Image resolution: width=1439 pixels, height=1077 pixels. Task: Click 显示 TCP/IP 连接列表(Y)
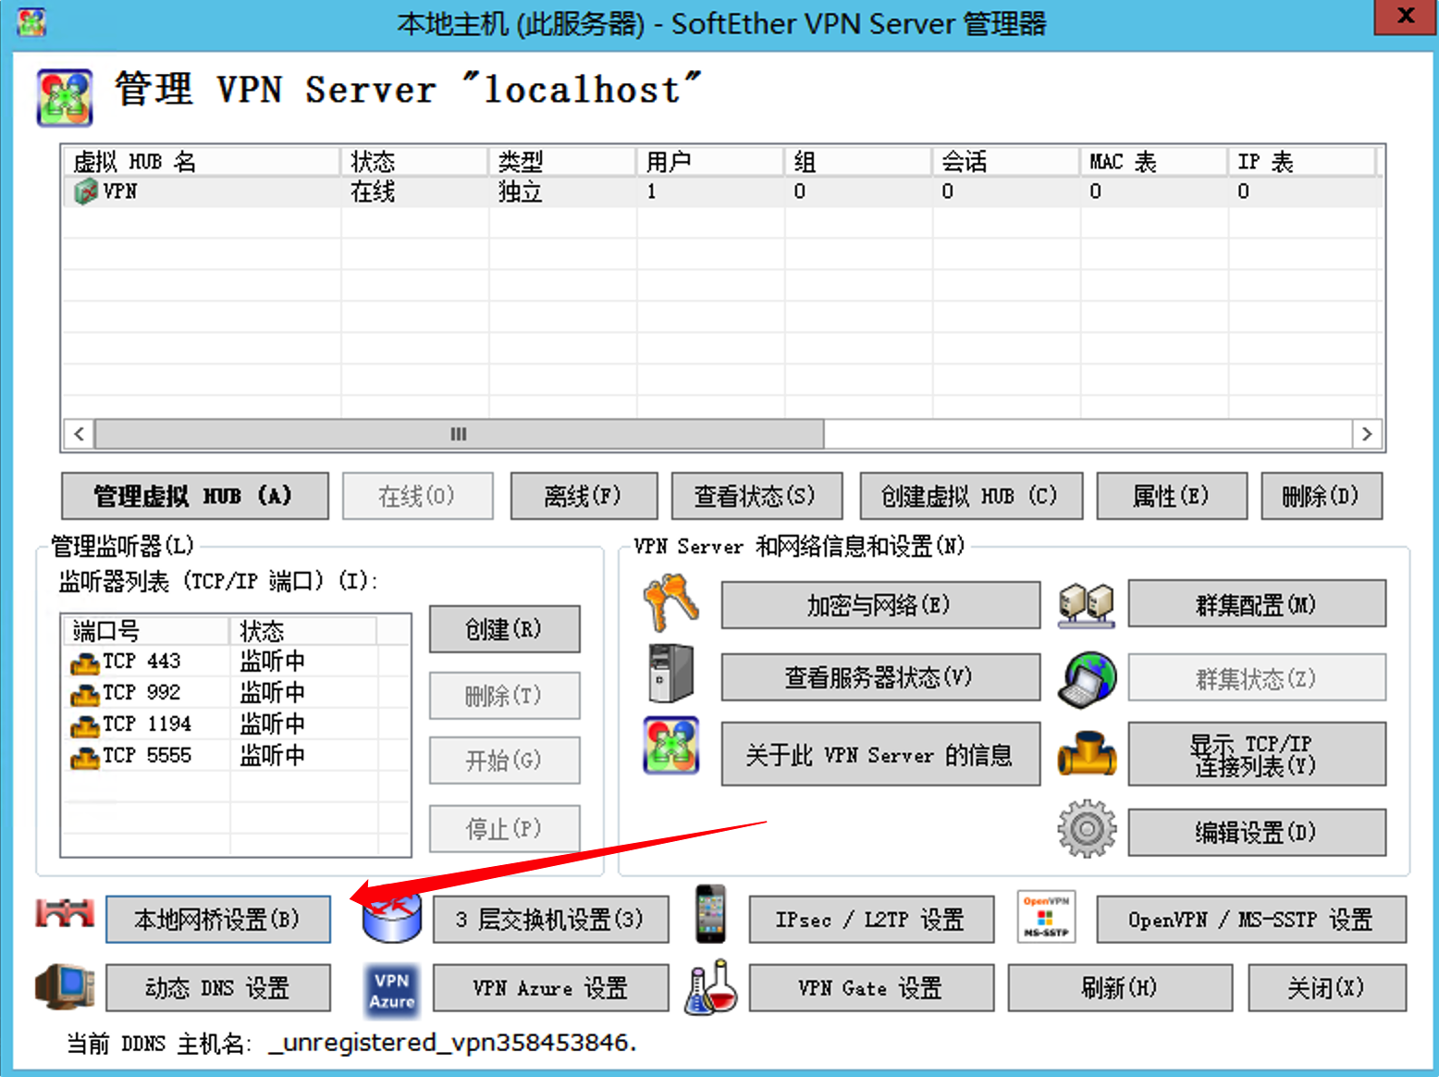[x=1257, y=754]
